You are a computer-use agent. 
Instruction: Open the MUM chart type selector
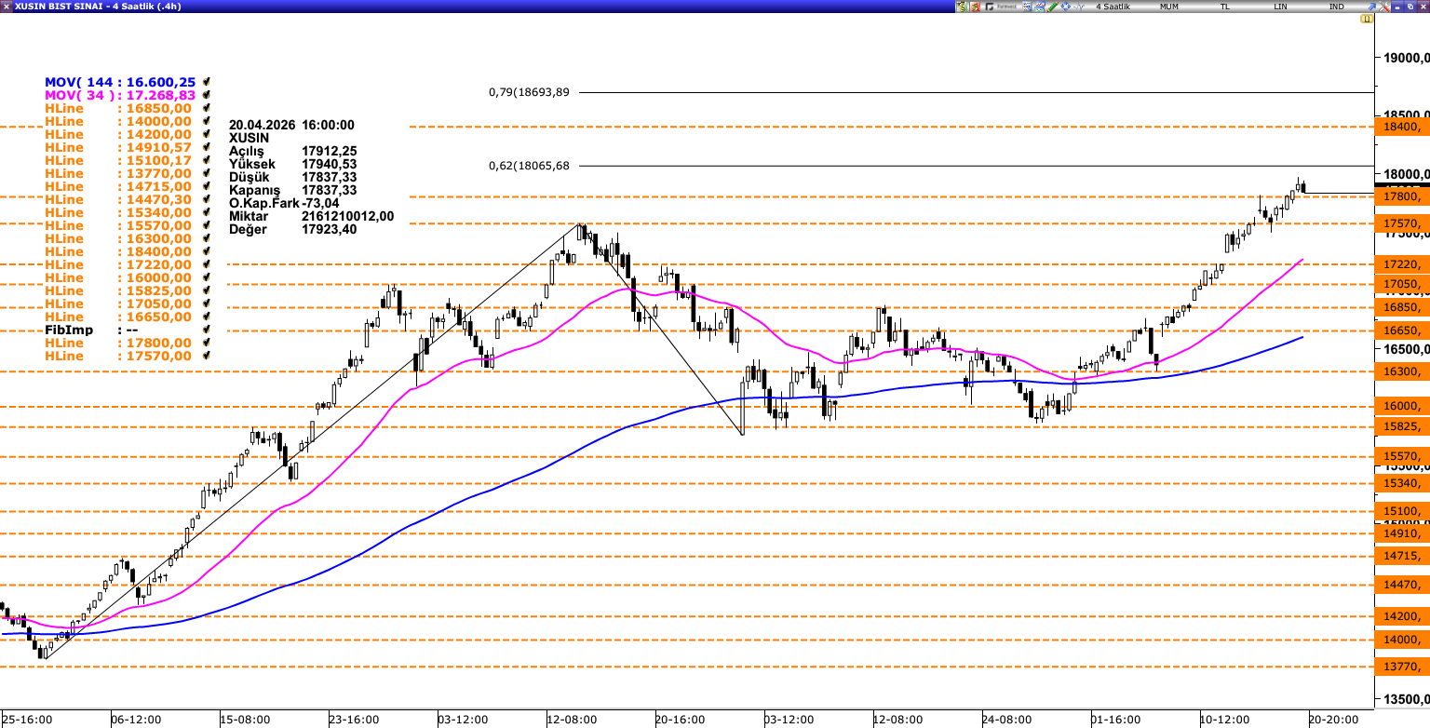pyautogui.click(x=1168, y=7)
